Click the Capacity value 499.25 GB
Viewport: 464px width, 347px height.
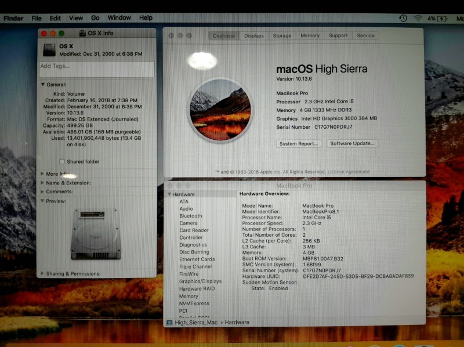coord(80,125)
